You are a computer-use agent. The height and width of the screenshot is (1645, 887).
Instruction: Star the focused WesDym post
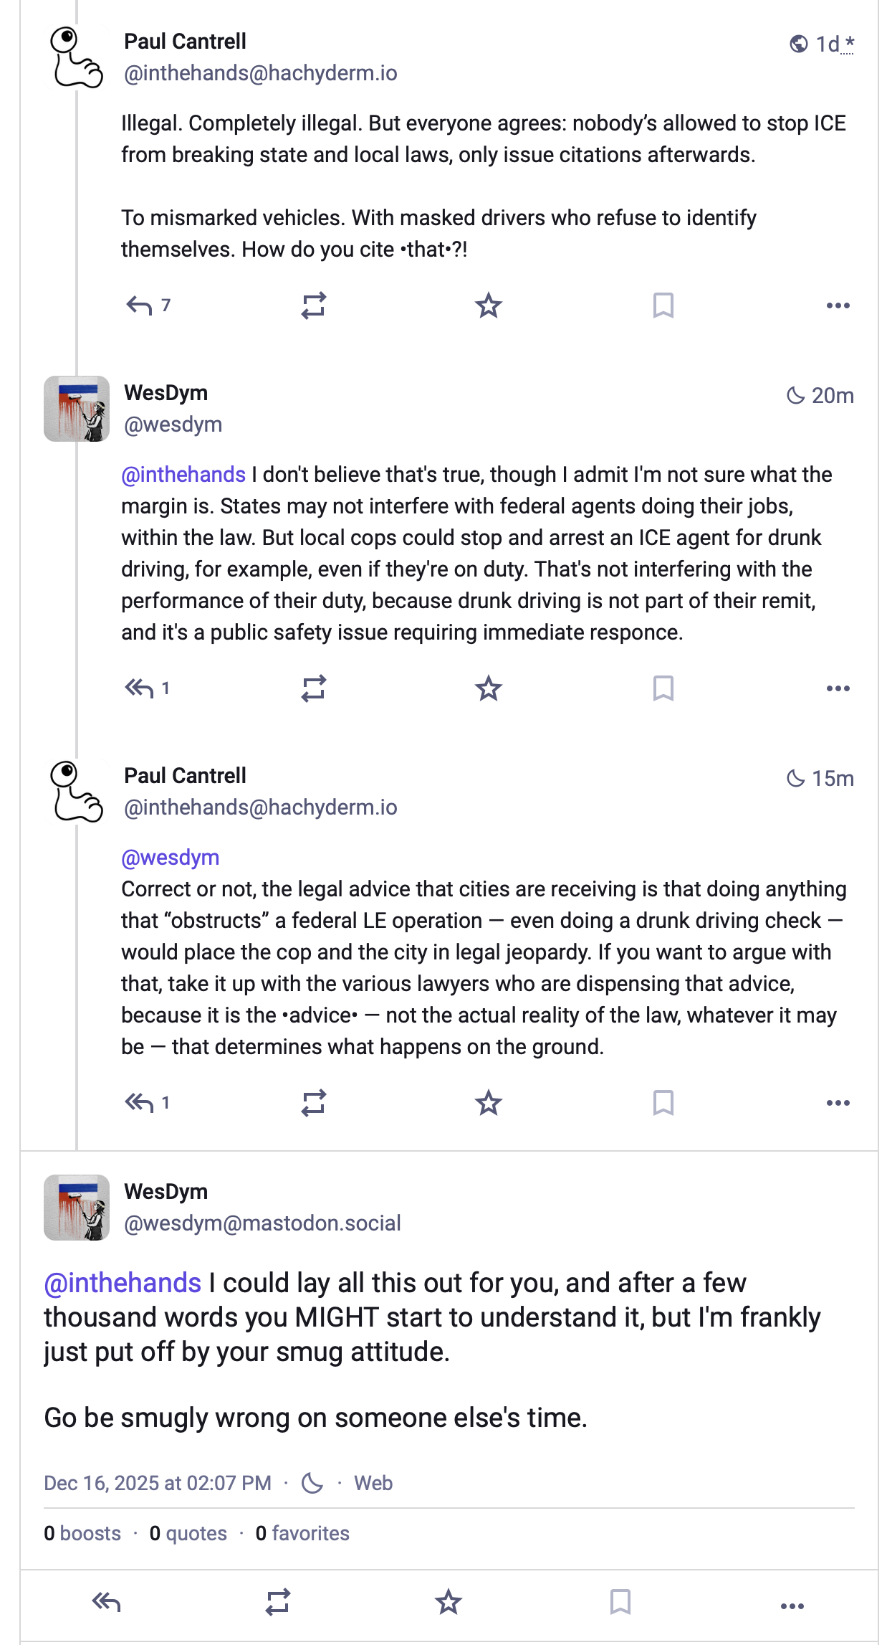pyautogui.click(x=449, y=1602)
